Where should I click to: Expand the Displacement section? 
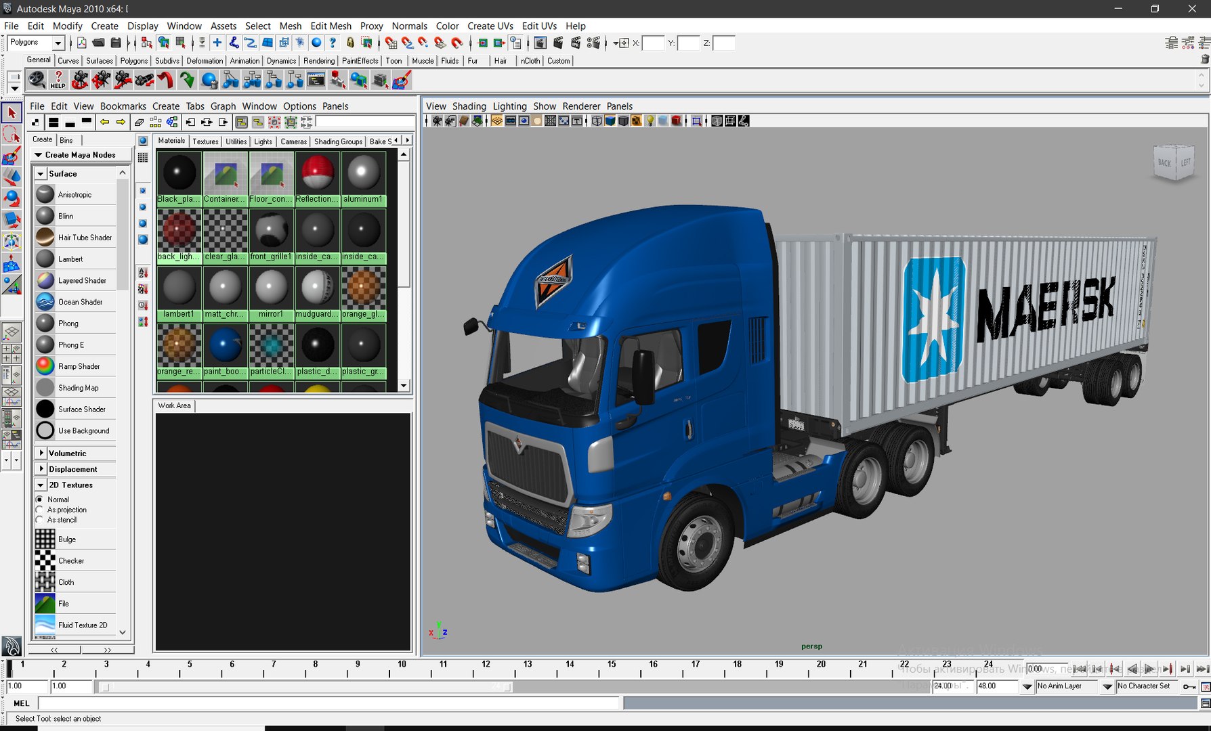41,469
